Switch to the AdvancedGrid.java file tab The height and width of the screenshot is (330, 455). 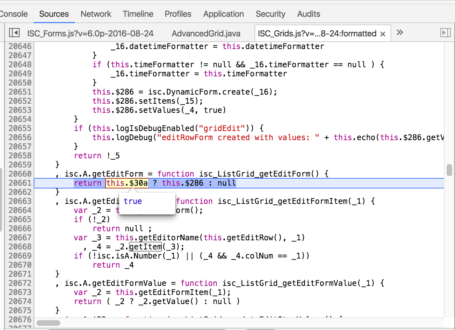[206, 34]
